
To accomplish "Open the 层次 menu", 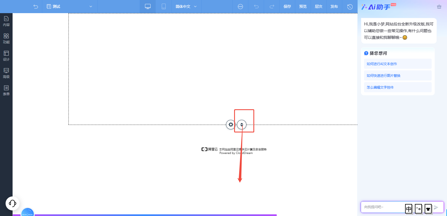I will tap(318, 6).
